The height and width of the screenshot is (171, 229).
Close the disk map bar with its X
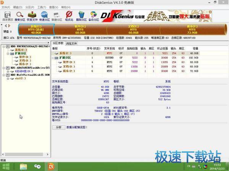(x=2, y=25)
